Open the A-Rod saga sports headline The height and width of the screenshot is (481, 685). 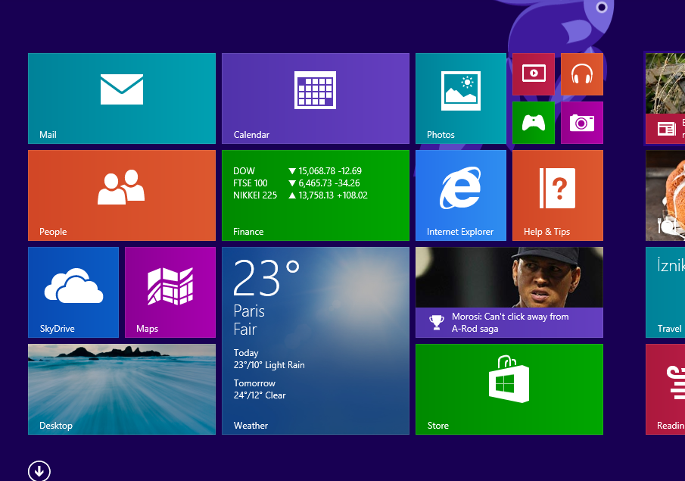(x=509, y=292)
